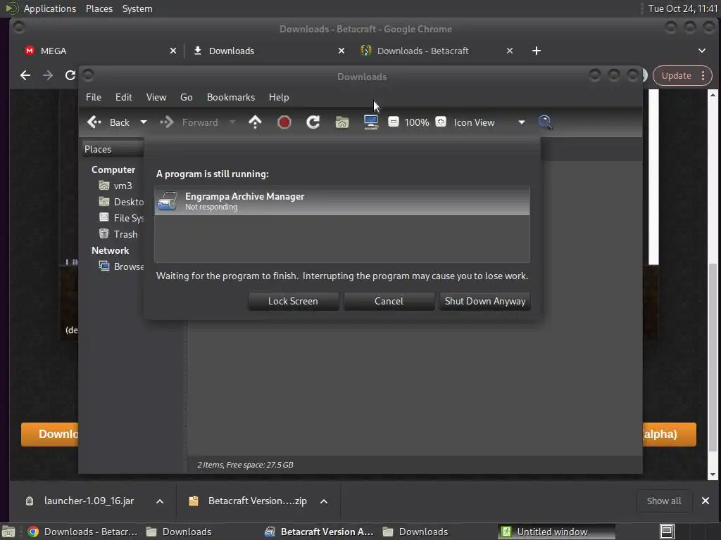721x540 pixels.
Task: Go up to parent folder icon
Action: click(255, 122)
